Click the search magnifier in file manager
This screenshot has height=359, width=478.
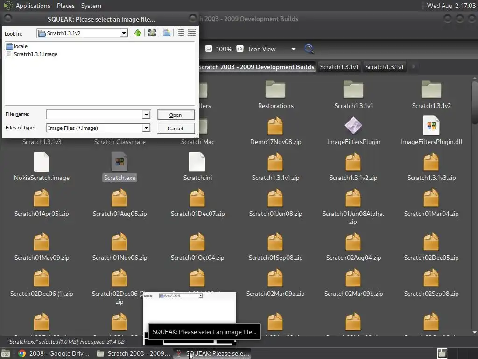click(309, 49)
